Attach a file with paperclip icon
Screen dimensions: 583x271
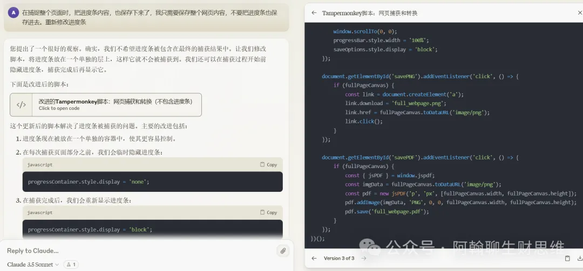tap(283, 251)
